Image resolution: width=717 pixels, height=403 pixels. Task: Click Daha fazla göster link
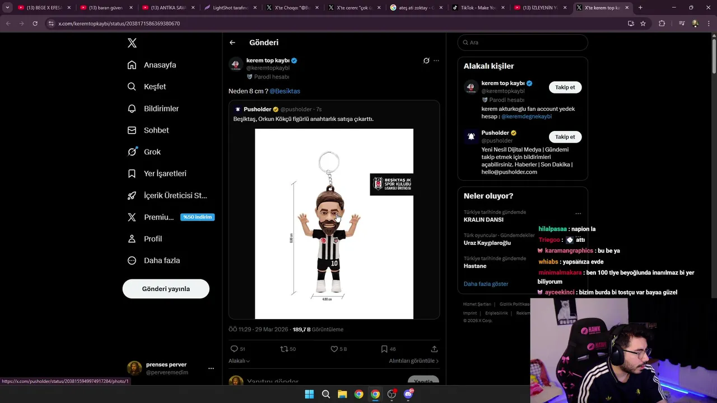486,284
